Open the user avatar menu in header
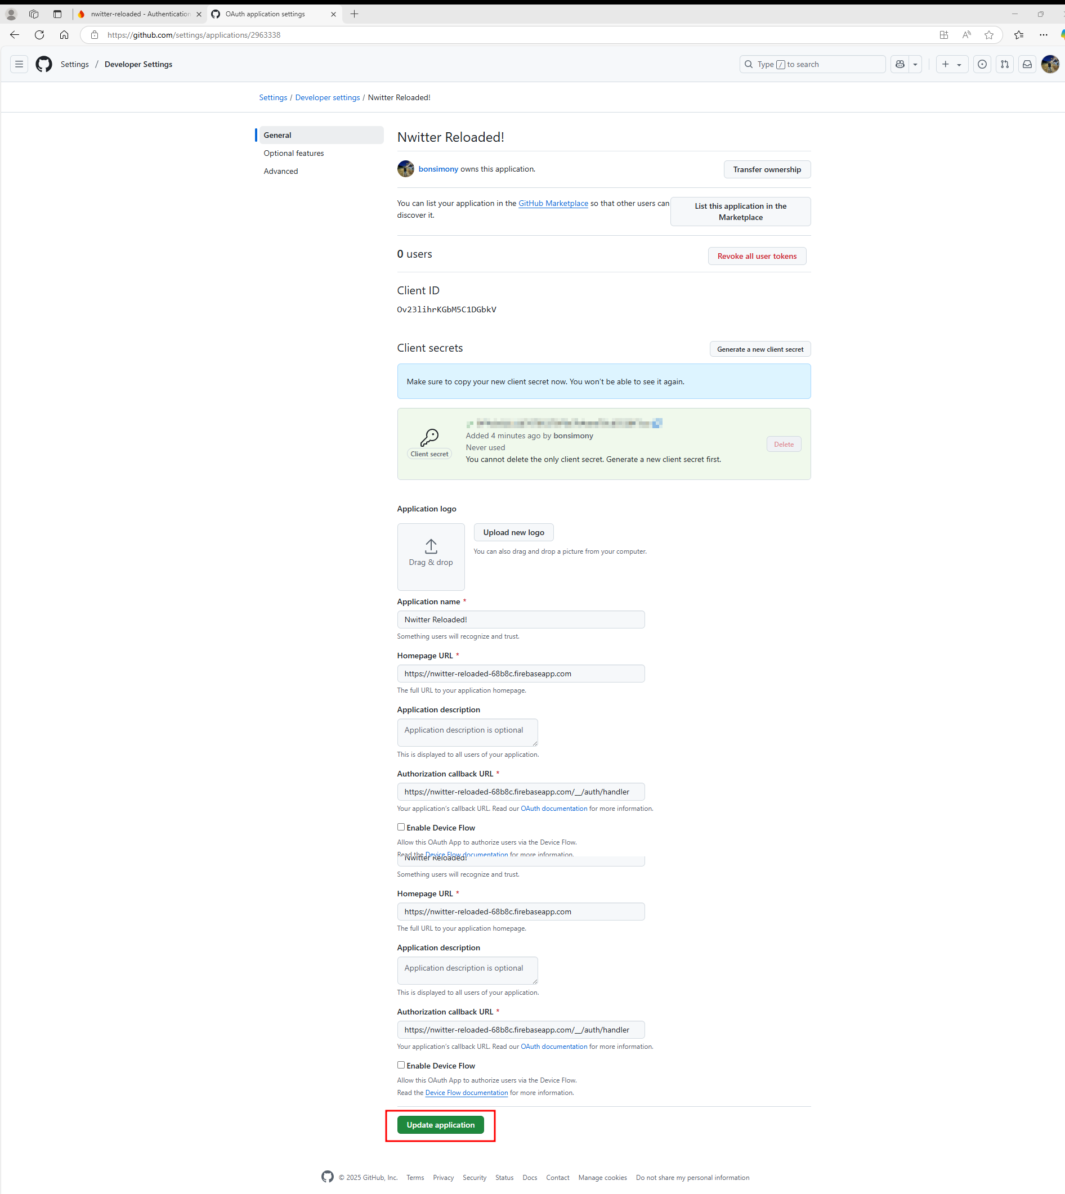 (x=1050, y=64)
